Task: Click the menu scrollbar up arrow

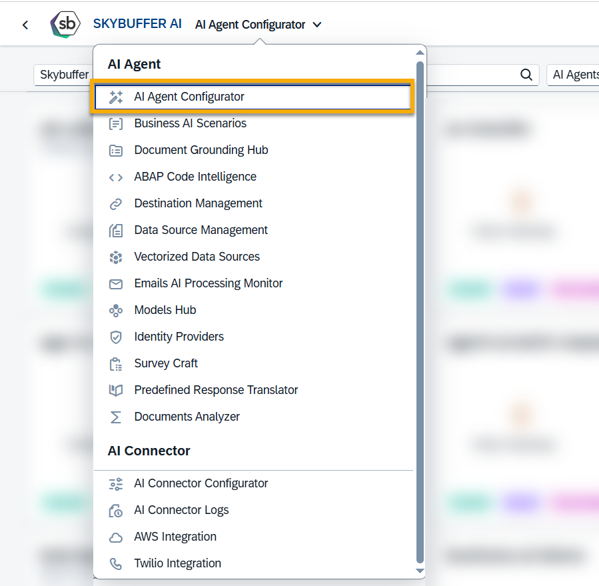Action: point(420,53)
